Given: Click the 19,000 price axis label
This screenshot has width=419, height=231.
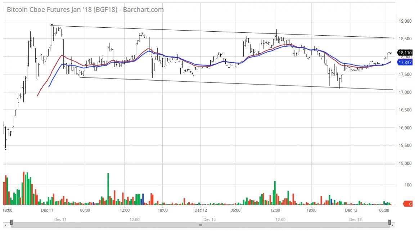Looking at the screenshot, I should pyautogui.click(x=405, y=21).
